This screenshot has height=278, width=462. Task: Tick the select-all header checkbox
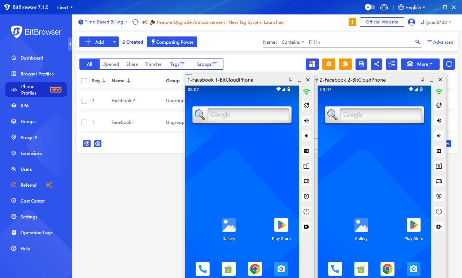84,81
